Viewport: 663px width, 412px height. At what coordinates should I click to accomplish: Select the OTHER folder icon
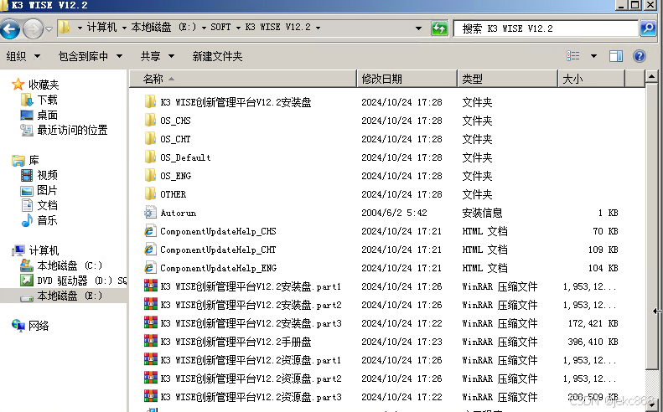[x=150, y=194]
